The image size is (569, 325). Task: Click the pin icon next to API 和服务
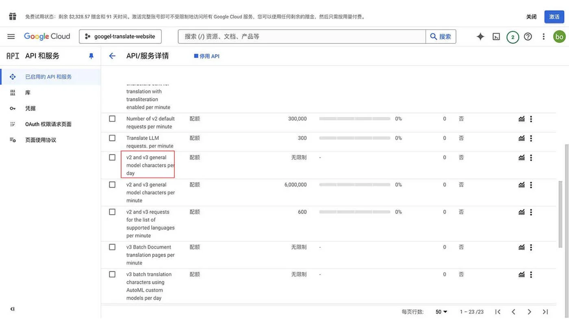point(91,55)
